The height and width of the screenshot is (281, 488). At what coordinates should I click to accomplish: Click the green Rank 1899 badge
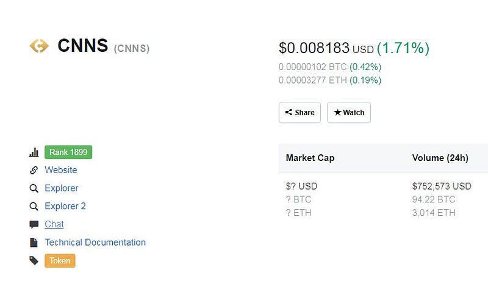[68, 152]
